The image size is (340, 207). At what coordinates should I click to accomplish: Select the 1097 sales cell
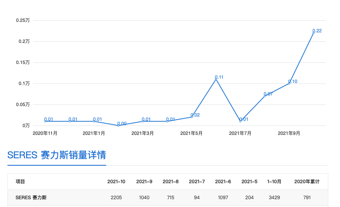click(223, 198)
